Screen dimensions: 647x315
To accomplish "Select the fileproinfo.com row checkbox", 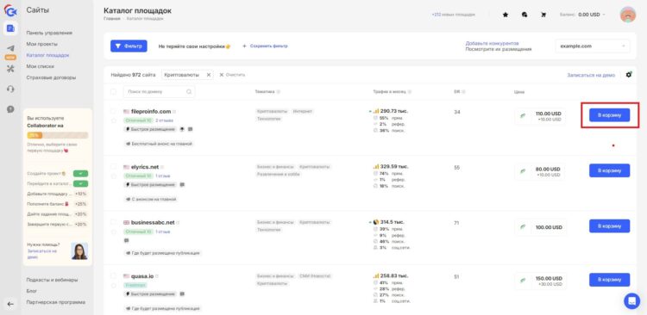I will click(x=113, y=111).
